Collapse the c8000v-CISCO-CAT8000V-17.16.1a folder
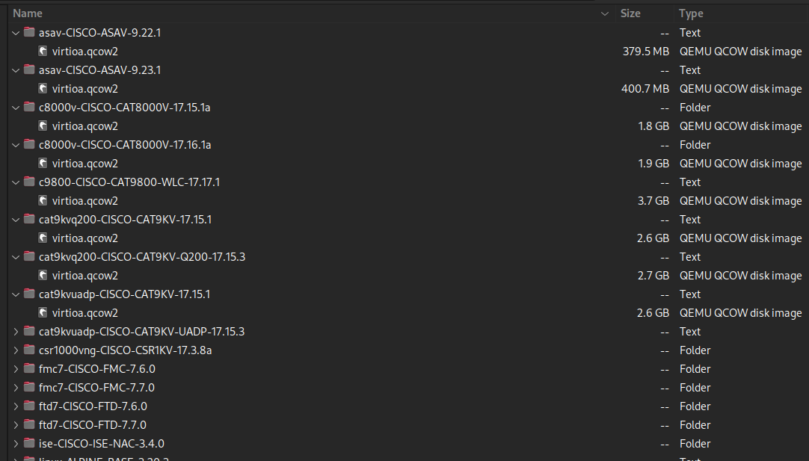Screen dimensions: 809x461 16,145
